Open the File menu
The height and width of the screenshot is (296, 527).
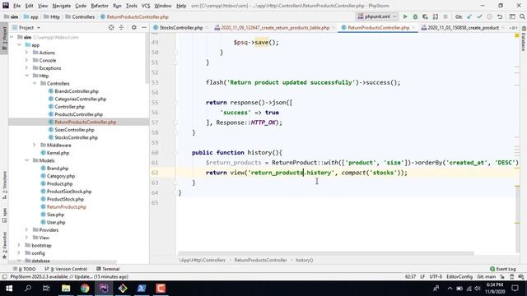coord(16,6)
